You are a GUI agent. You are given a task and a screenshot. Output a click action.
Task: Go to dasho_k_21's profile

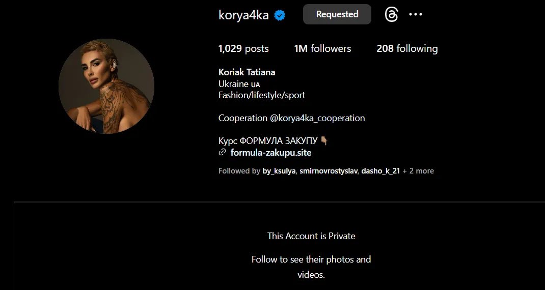pyautogui.click(x=380, y=171)
